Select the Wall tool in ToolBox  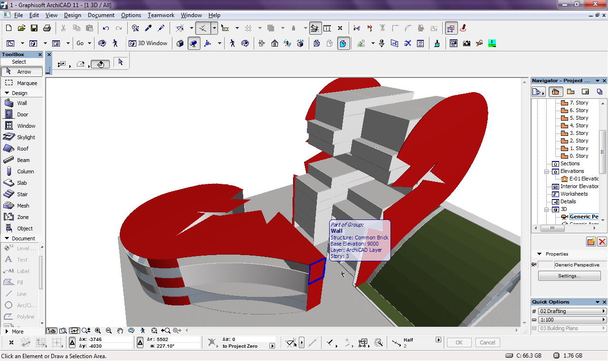coord(22,103)
